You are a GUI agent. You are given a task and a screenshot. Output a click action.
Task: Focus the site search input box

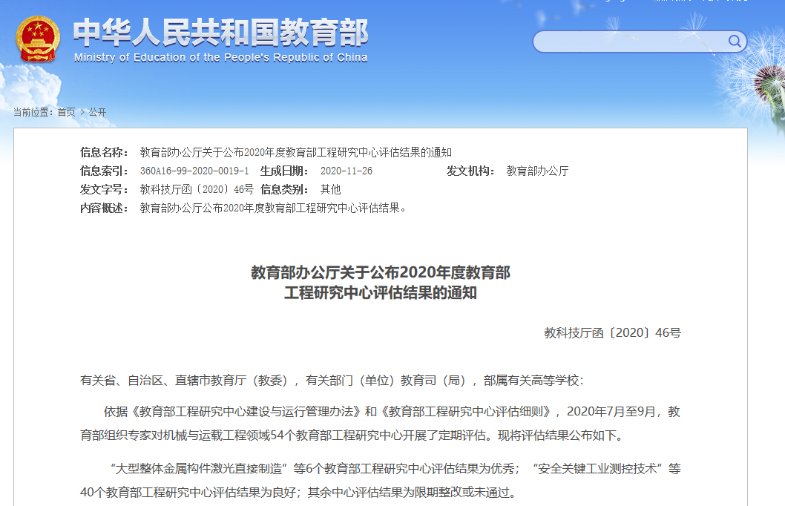tap(629, 42)
